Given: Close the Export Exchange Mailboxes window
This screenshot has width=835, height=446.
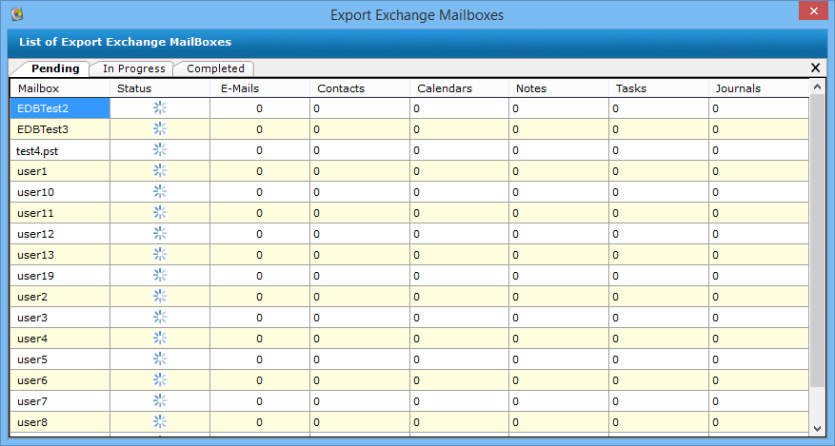Looking at the screenshot, I should (x=813, y=10).
